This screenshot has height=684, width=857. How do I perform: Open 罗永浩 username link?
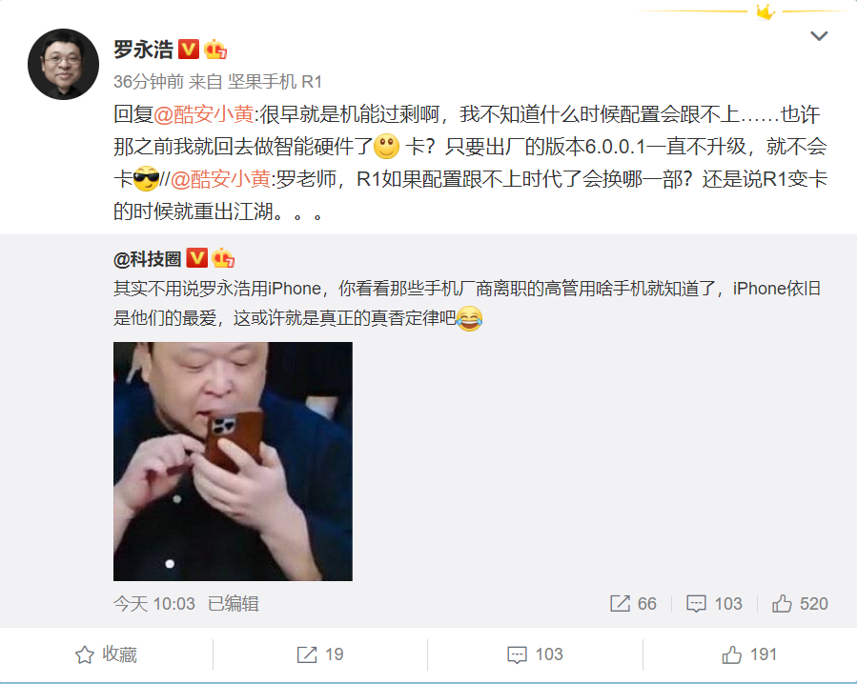click(x=143, y=50)
